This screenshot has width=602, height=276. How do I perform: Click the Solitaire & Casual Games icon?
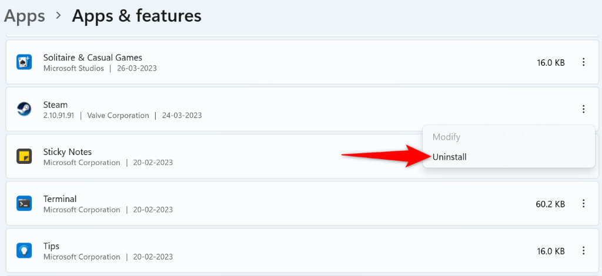coord(24,62)
